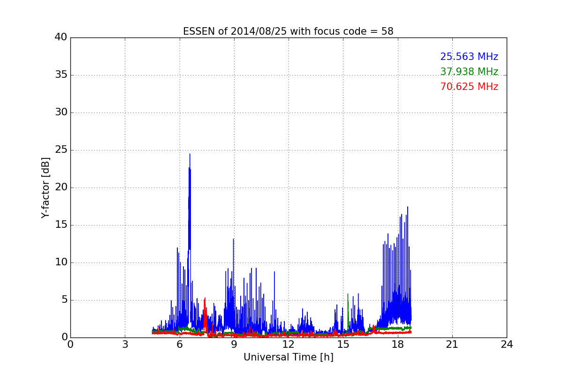Click the green spike near 15 hours
Screen dimensions: 563x375
coord(348,294)
